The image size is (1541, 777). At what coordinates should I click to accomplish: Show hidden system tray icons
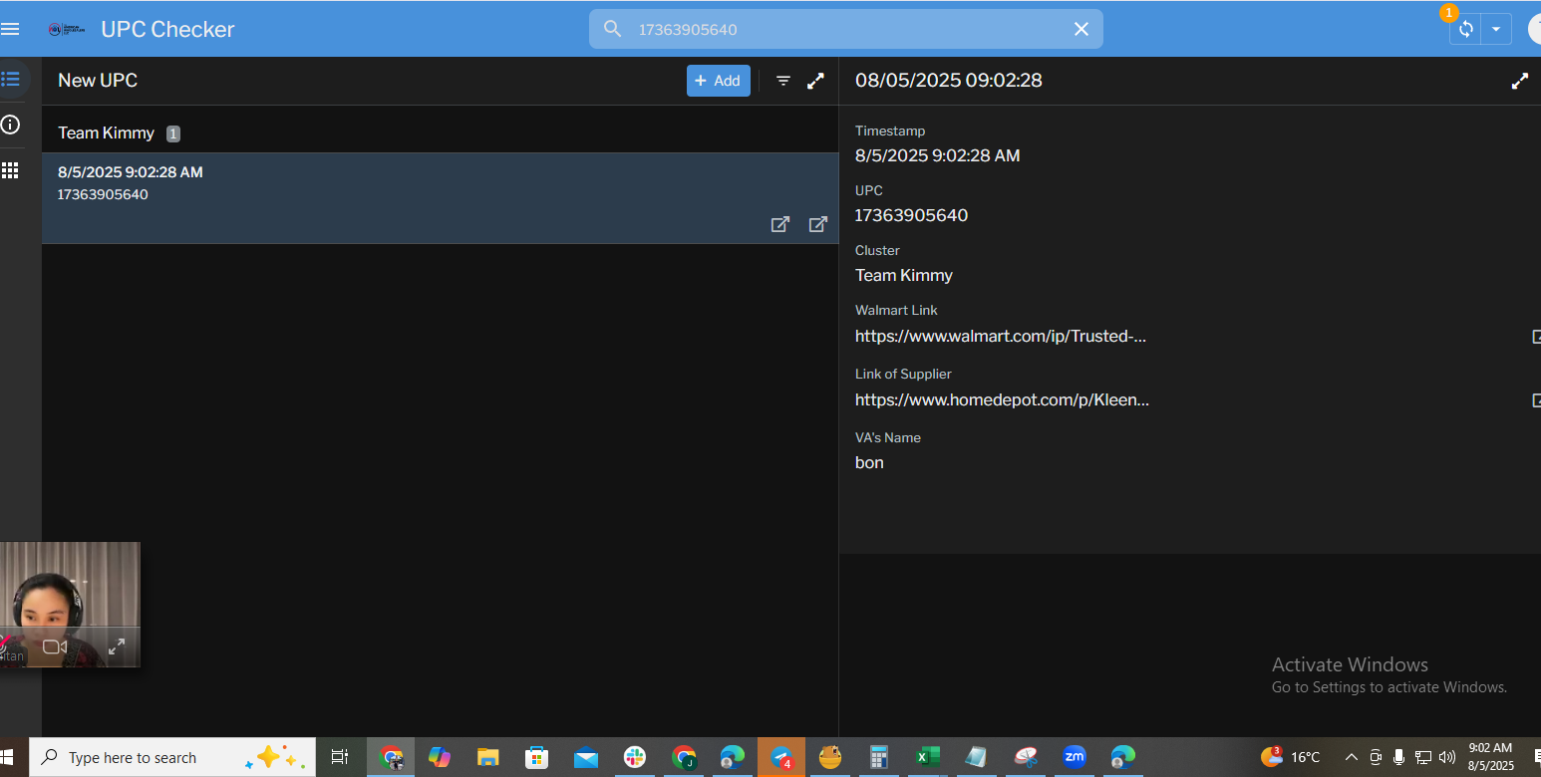(1352, 757)
